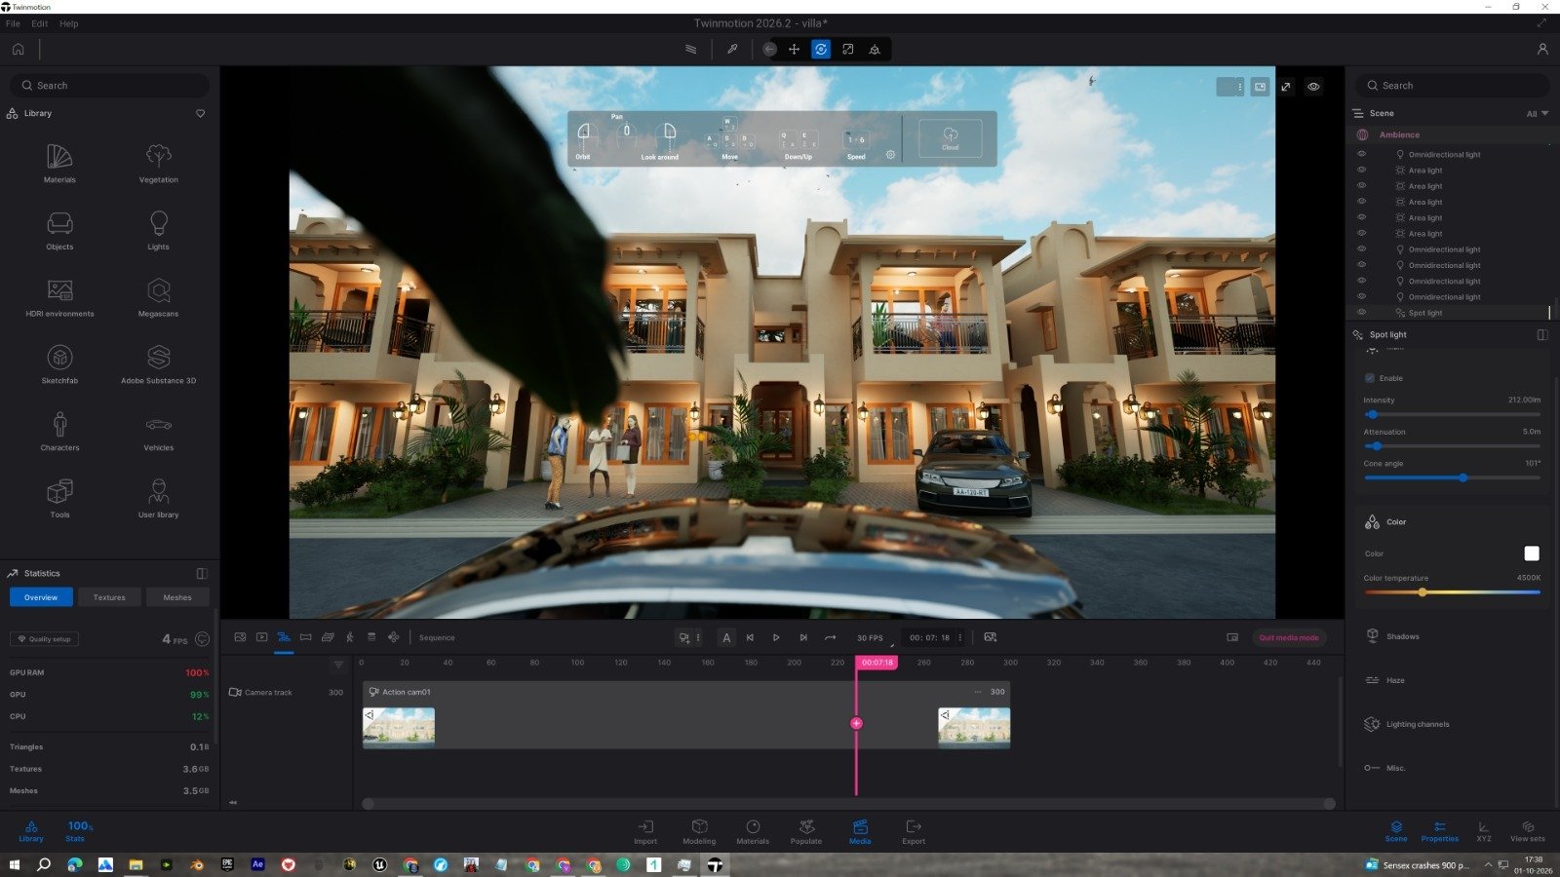Play the sequence in timeline
1560x877 pixels.
776,637
